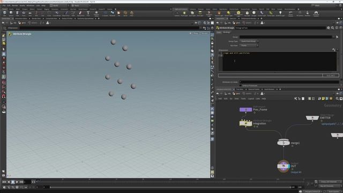Click the Play button in the playbar
343x193 pixels.
click(x=17, y=182)
